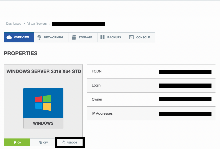Power on the server with ON
This screenshot has height=149, width=220.
[17, 142]
